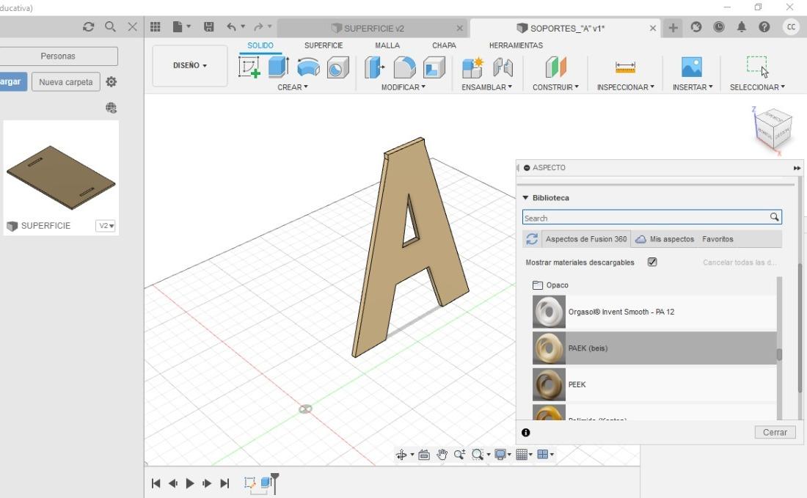This screenshot has height=498, width=807.
Task: Toggle Mostrar materiales descargables checkbox
Action: (652, 262)
